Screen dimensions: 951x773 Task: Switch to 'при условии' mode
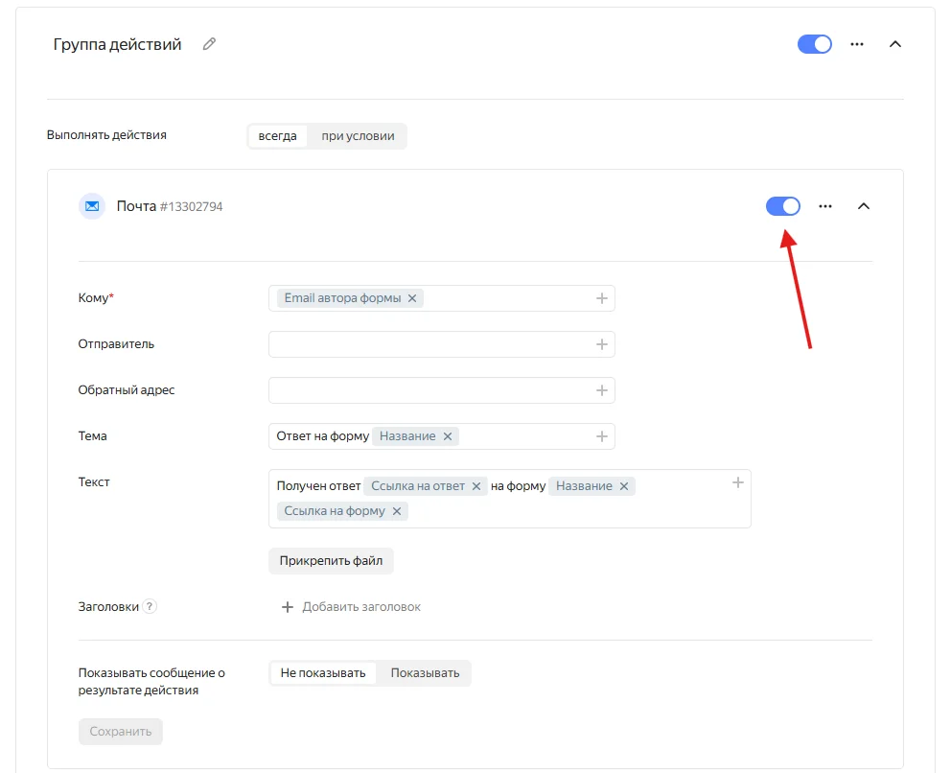click(x=358, y=136)
